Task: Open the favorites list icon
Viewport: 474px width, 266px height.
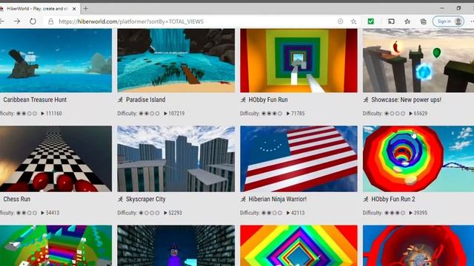Action: (x=407, y=21)
